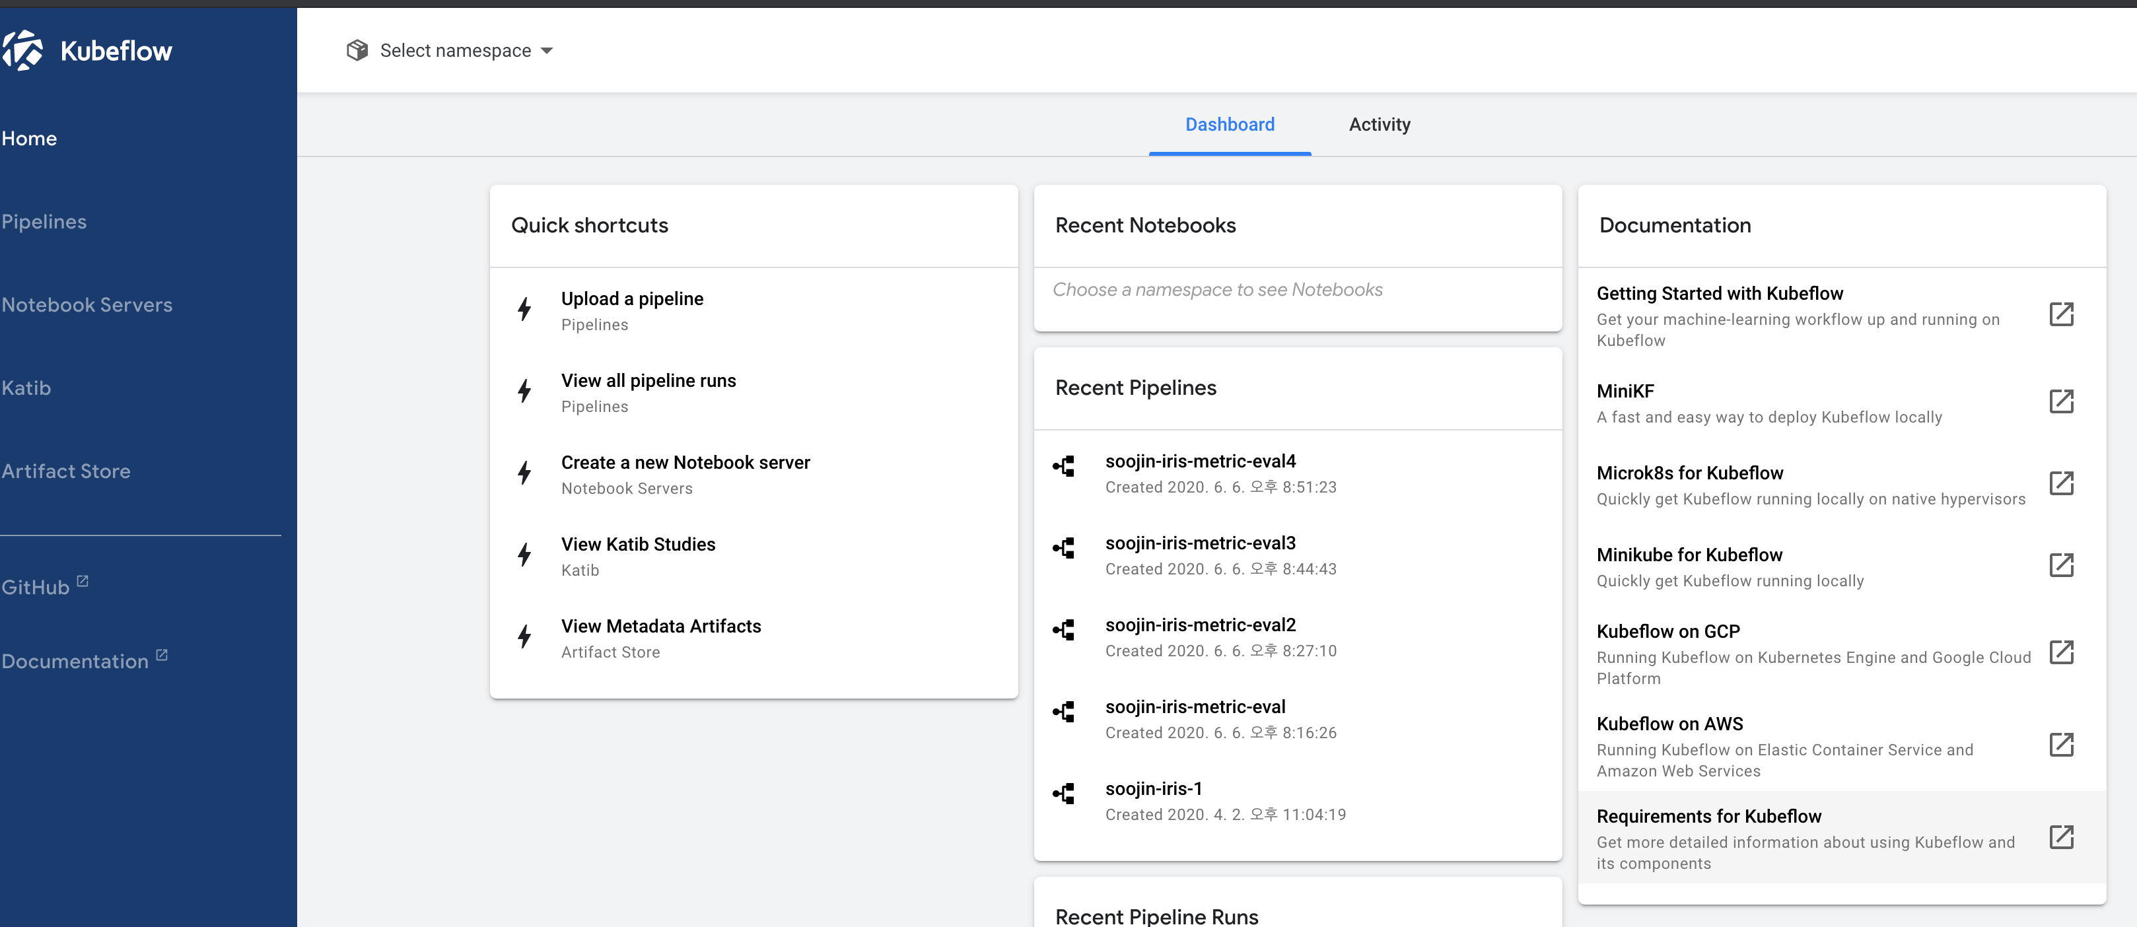The image size is (2137, 927).
Task: Click the Kubeflow logo icon
Action: 22,51
